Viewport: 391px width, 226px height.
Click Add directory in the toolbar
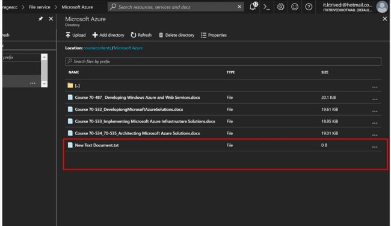coord(108,35)
